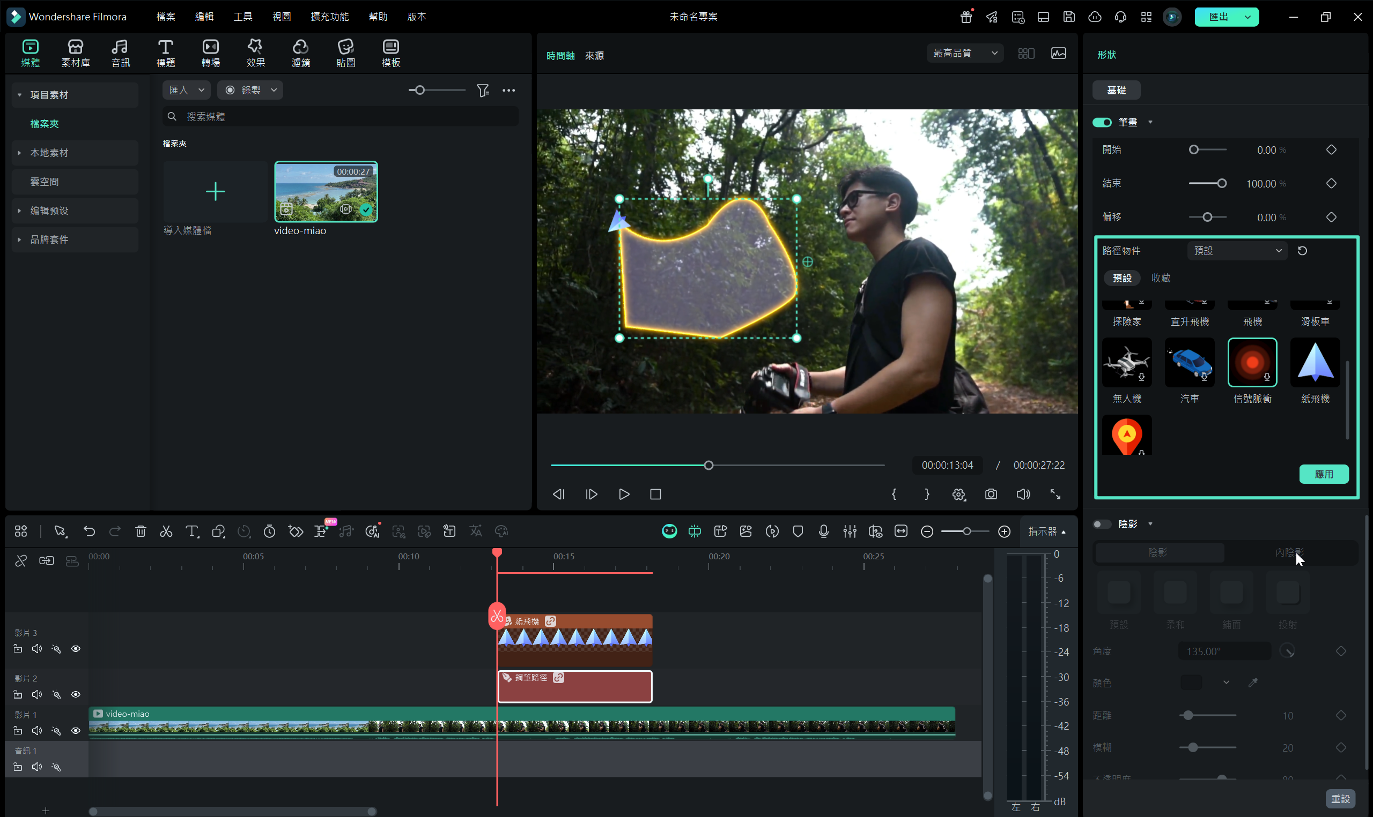Take a snapshot with the camera icon
1373x817 pixels.
pyautogui.click(x=991, y=494)
